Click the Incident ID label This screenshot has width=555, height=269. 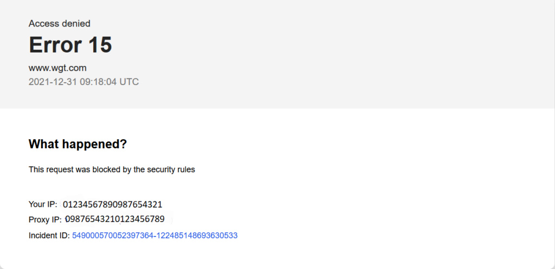coord(49,235)
